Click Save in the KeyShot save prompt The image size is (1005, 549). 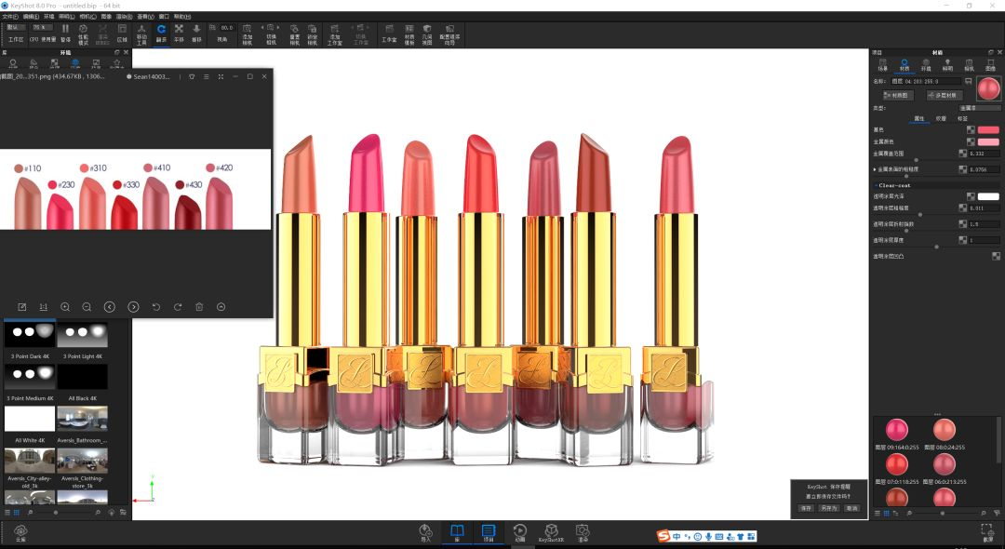(806, 508)
